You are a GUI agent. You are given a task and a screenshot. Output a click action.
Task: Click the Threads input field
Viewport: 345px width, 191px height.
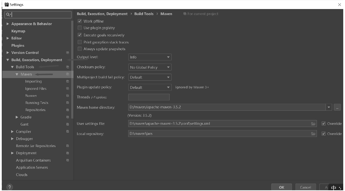tap(149, 97)
